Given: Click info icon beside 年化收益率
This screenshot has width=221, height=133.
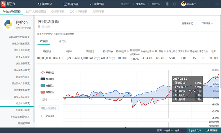Looking at the screenshot, I should tap(153, 51).
